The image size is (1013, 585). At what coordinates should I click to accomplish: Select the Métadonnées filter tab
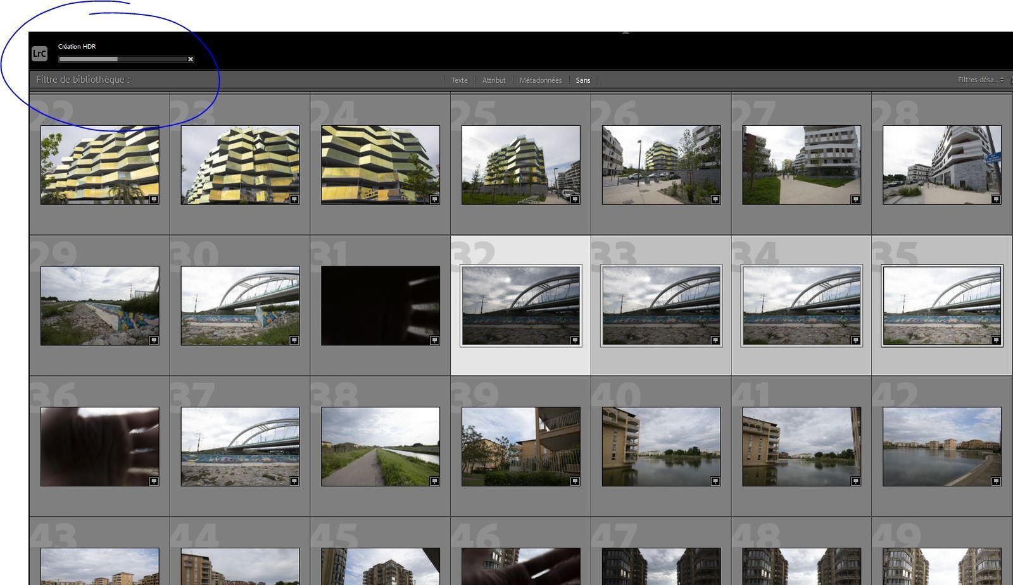click(x=541, y=80)
